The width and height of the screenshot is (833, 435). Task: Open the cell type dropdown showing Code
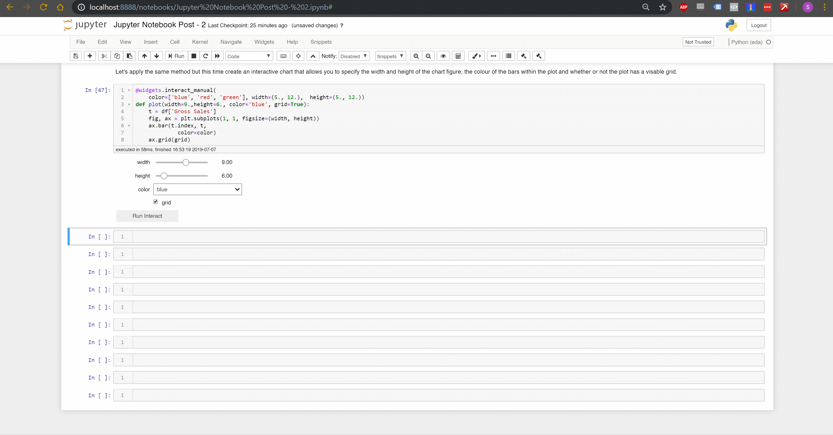249,56
